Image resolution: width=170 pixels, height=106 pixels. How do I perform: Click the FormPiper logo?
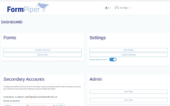point(28,8)
